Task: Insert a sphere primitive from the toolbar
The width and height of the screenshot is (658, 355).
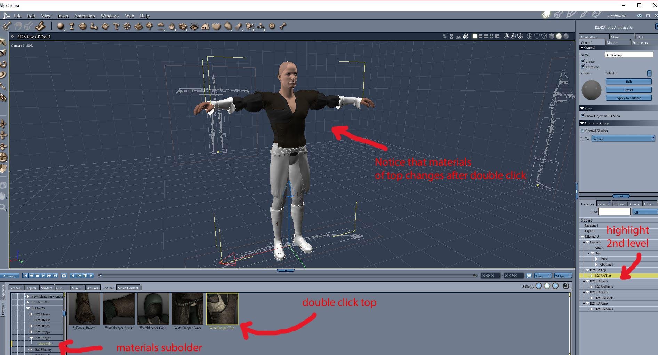Action: (61, 26)
